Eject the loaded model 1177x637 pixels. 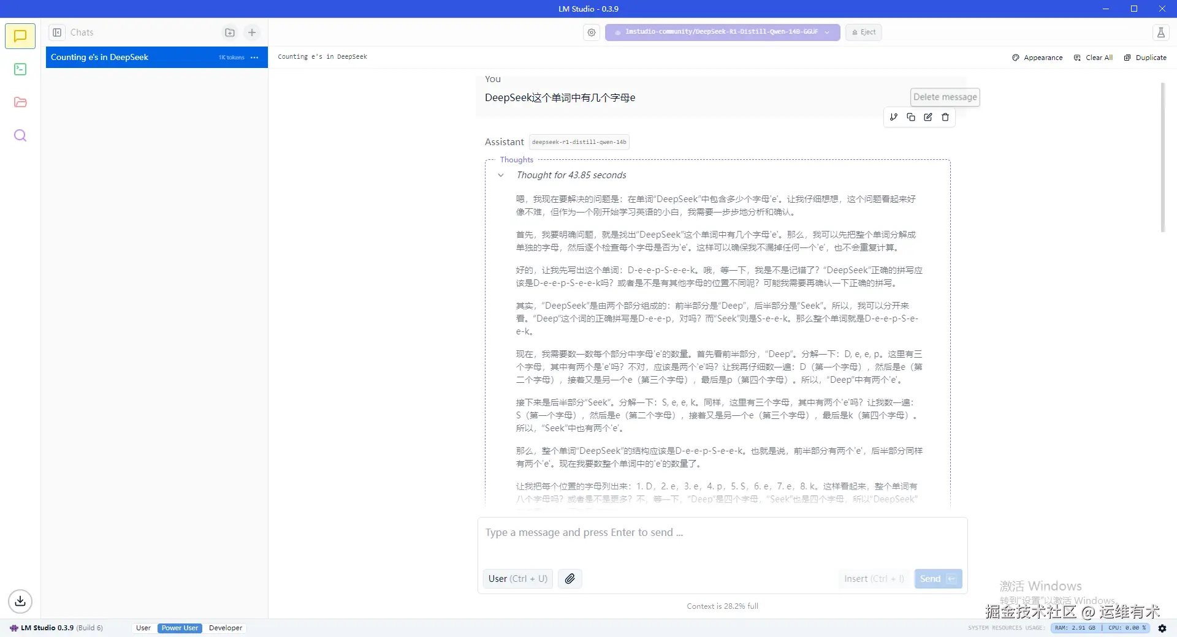[x=864, y=32]
